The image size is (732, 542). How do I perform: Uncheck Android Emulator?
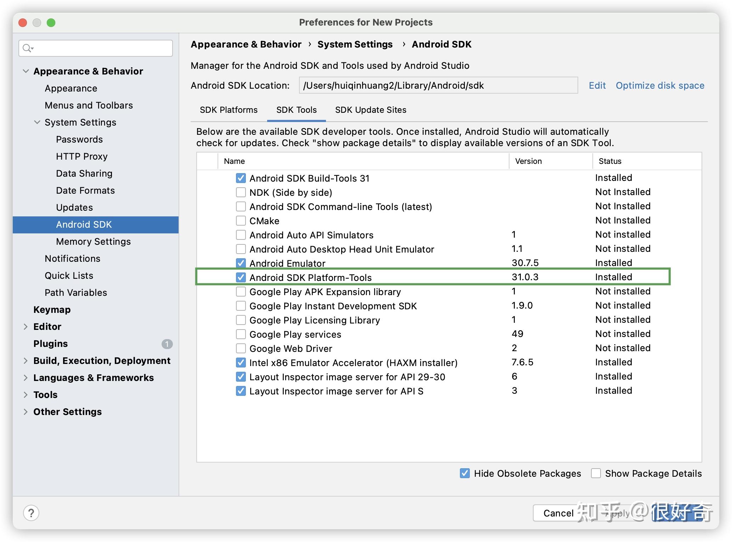(241, 263)
